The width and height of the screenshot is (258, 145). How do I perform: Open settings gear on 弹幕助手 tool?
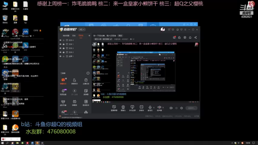click(66, 79)
